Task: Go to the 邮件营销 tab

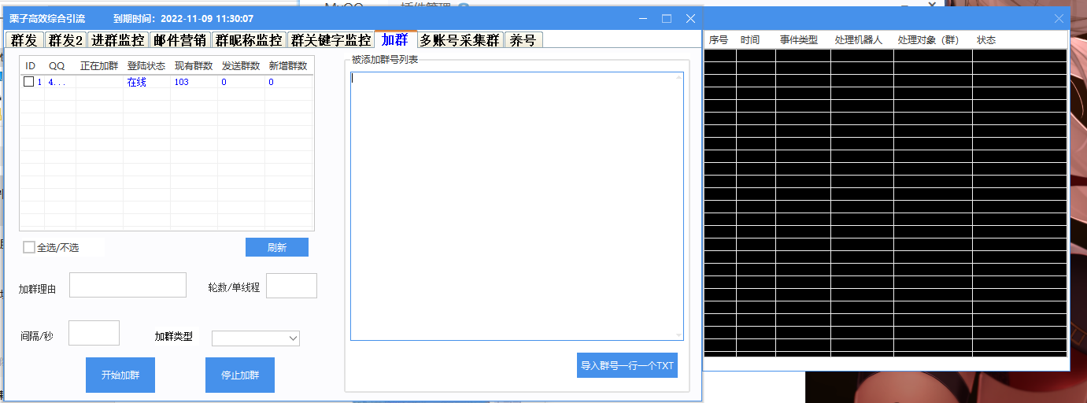Action: tap(179, 40)
